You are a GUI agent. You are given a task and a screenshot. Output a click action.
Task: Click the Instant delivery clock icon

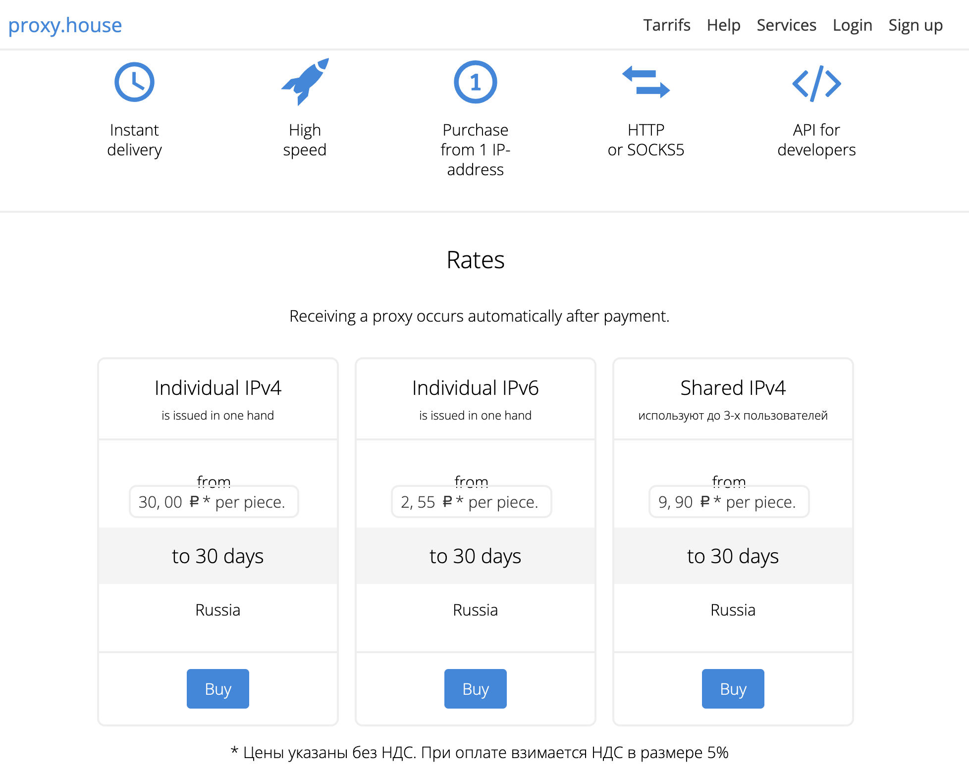(x=134, y=82)
